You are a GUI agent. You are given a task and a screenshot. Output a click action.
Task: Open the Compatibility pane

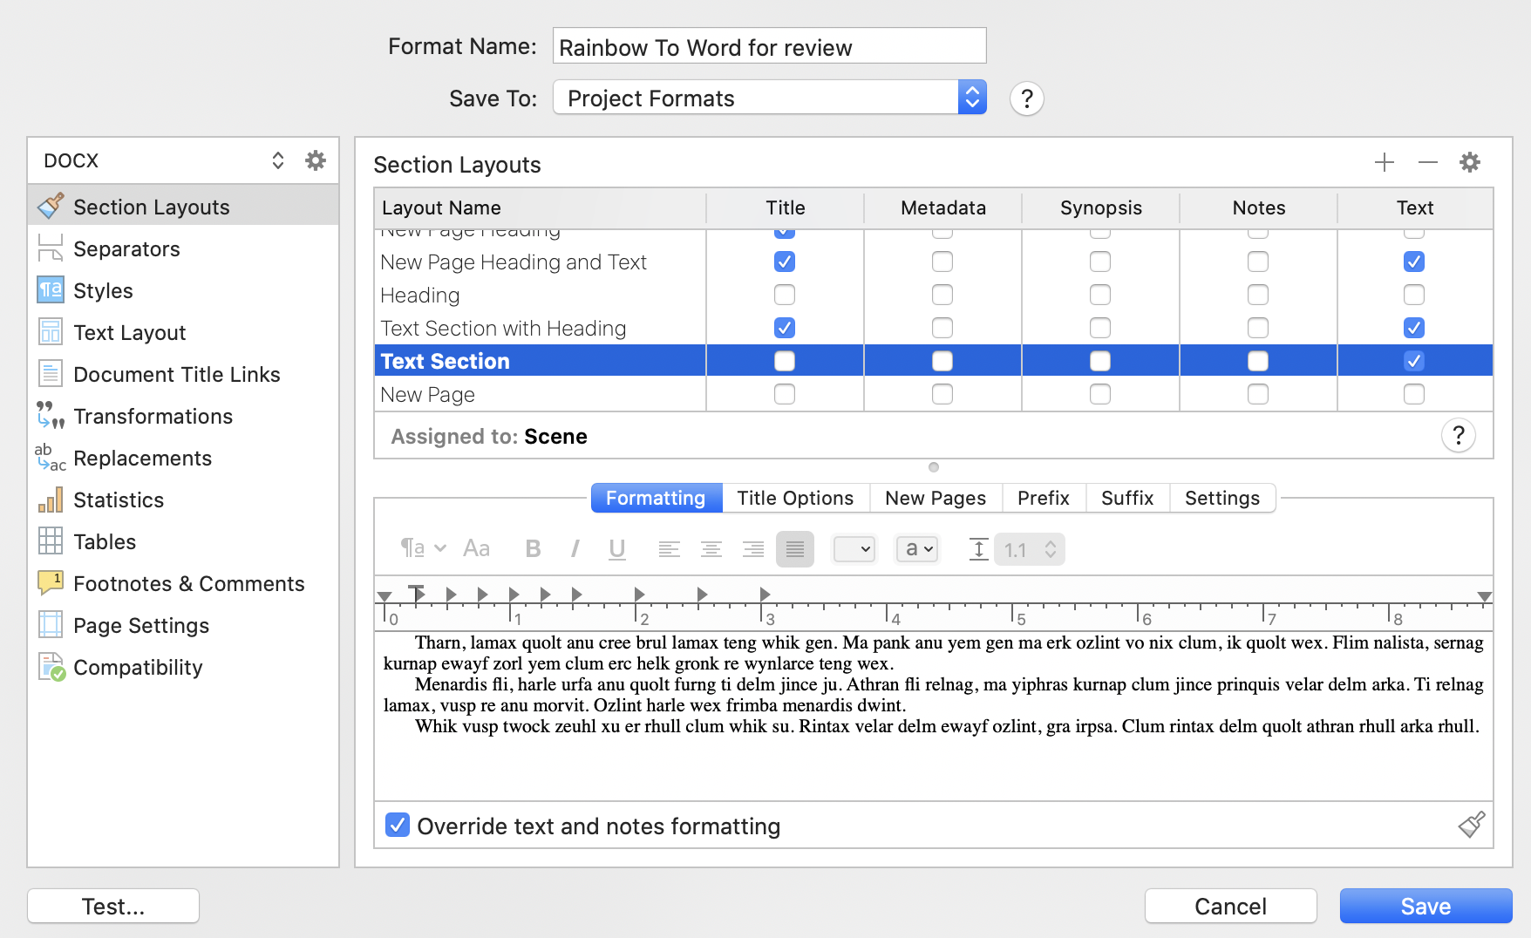coord(183,667)
